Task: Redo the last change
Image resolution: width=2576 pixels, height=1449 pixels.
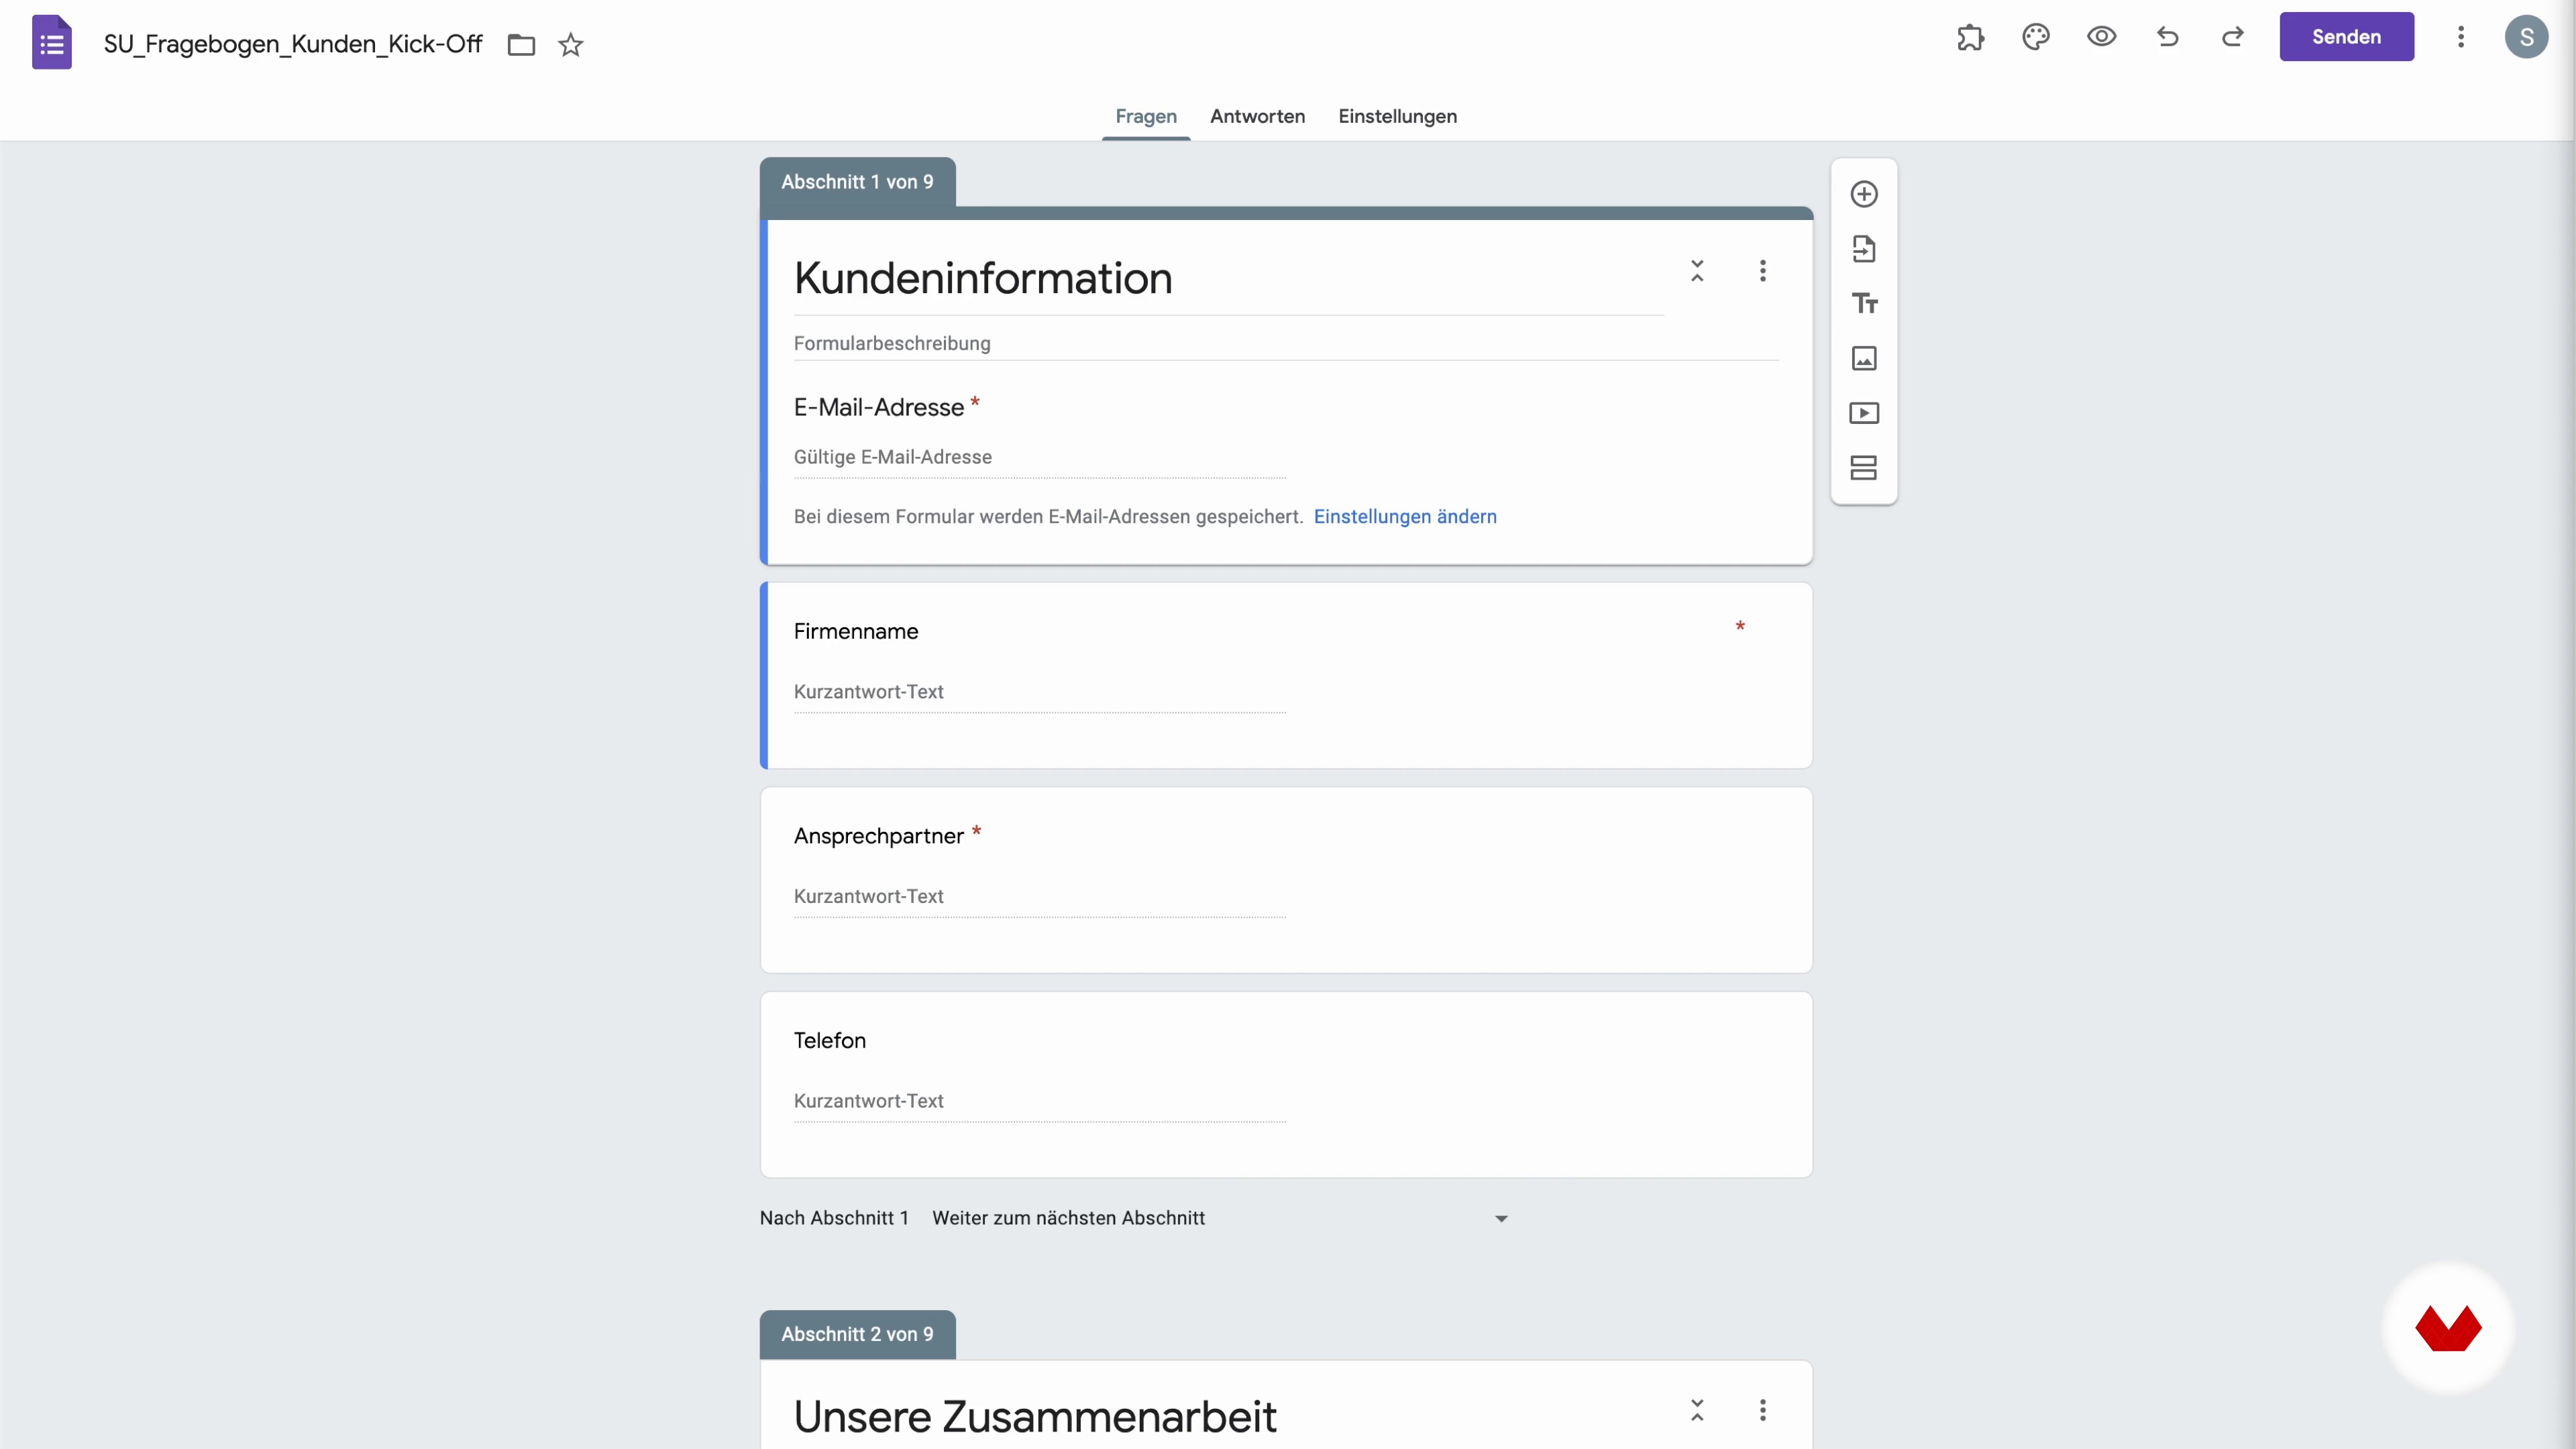Action: click(x=2233, y=37)
